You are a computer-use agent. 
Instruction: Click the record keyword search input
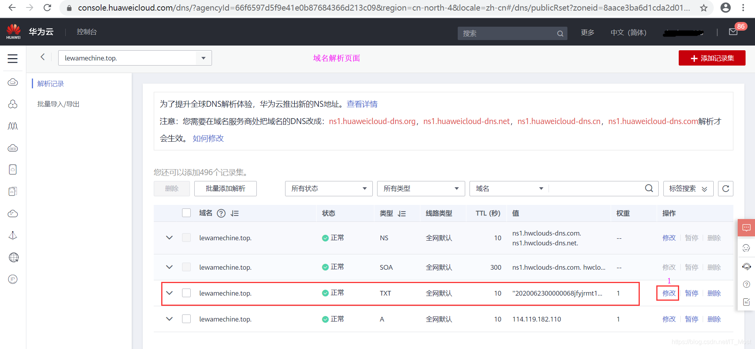(596, 188)
